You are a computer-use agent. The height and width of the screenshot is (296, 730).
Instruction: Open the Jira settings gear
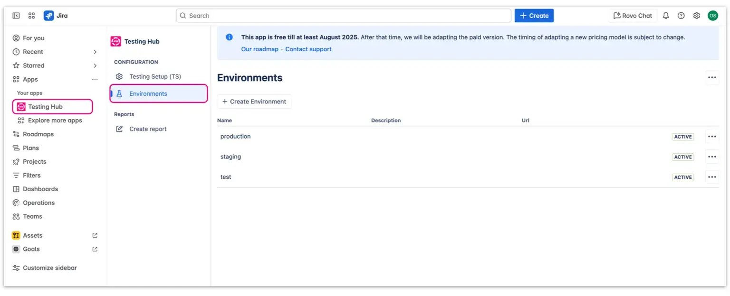pyautogui.click(x=696, y=15)
